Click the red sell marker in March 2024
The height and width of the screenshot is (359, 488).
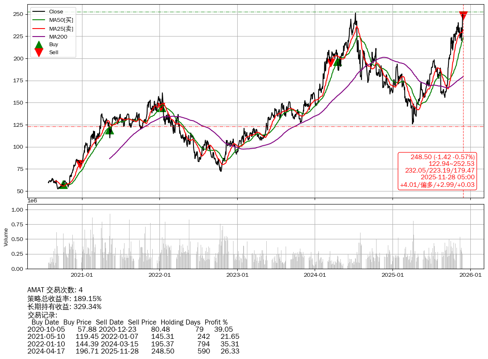point(331,62)
